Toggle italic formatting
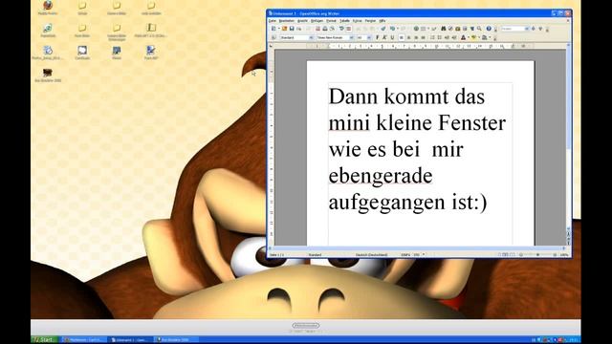The height and width of the screenshot is (344, 612). click(384, 37)
